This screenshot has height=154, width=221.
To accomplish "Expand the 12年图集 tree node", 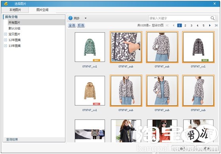I will (6, 40).
